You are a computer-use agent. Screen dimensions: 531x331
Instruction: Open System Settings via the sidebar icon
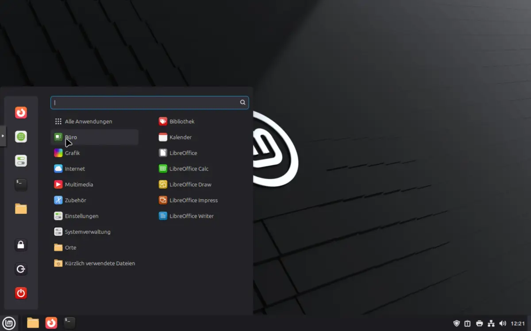pos(21,160)
